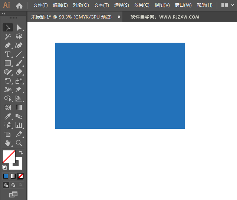Image resolution: width=237 pixels, height=200 pixels.
Task: Select the Slice tool
Action: [19, 134]
